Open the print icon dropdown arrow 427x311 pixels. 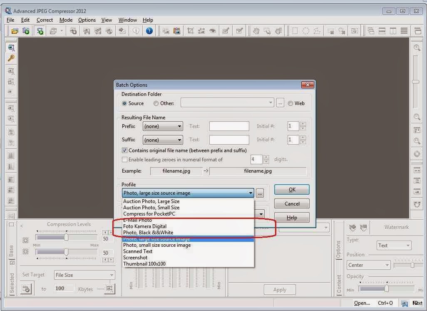62,31
